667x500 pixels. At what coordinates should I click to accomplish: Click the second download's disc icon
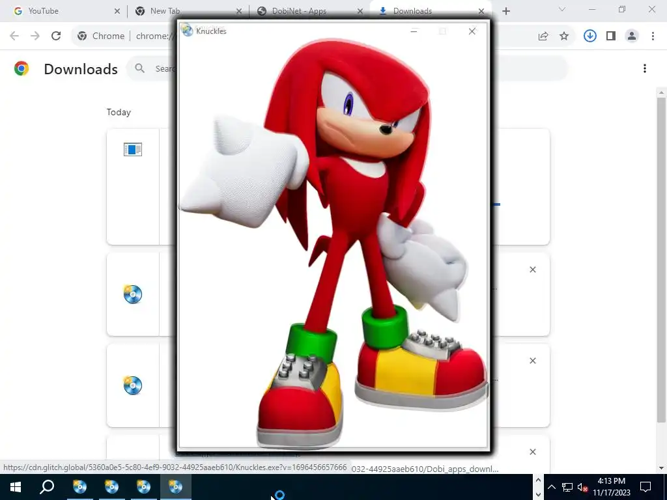(133, 294)
